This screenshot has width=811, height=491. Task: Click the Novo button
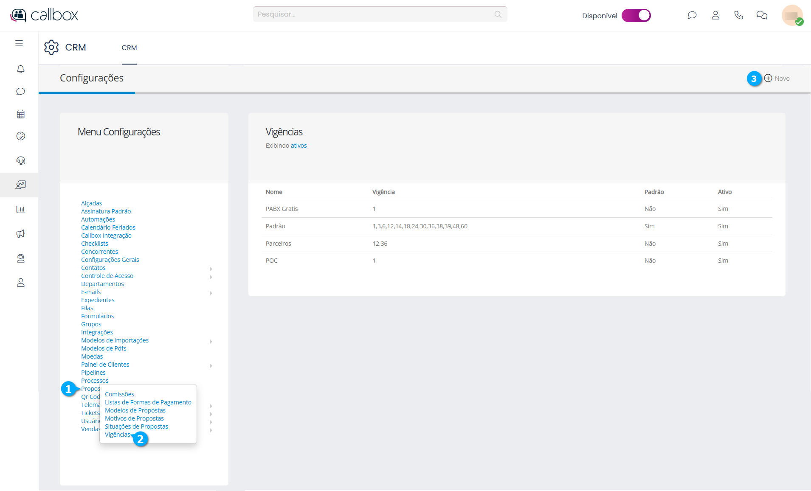(x=777, y=79)
